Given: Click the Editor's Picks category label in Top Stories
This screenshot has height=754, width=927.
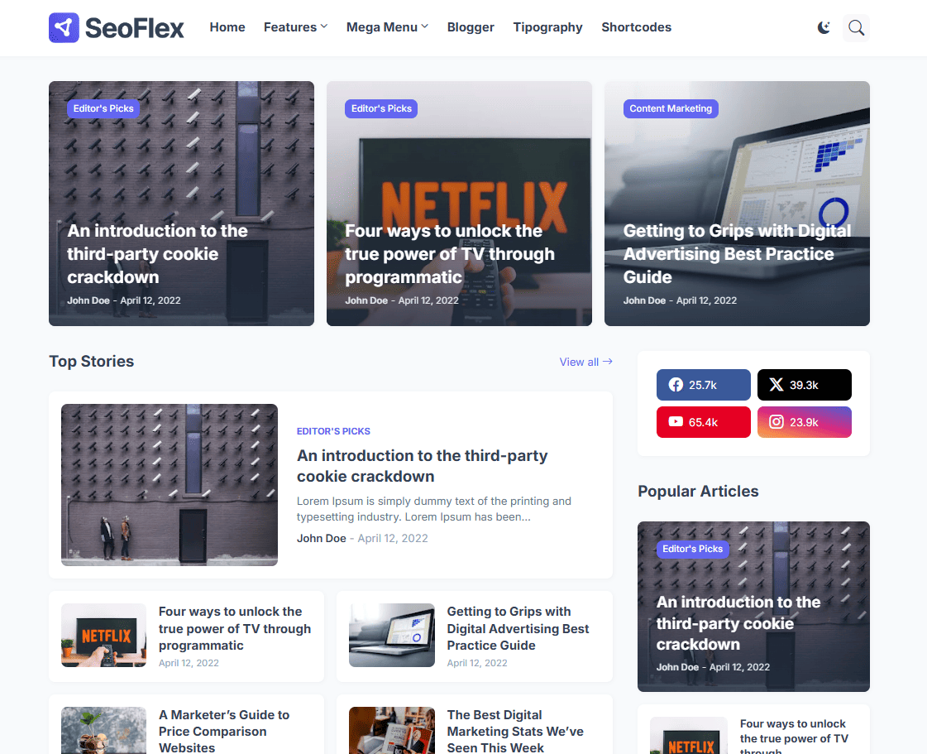Looking at the screenshot, I should 333,431.
